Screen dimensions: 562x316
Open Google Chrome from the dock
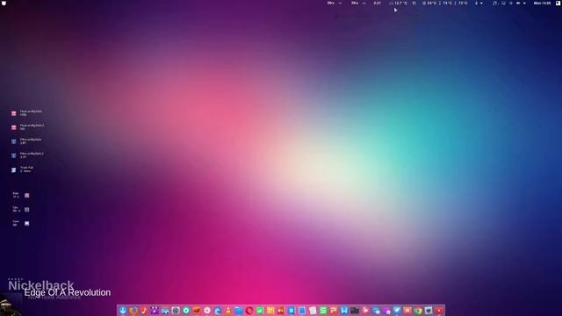(418, 311)
